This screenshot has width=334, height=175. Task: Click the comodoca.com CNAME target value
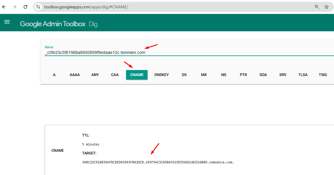point(158,162)
